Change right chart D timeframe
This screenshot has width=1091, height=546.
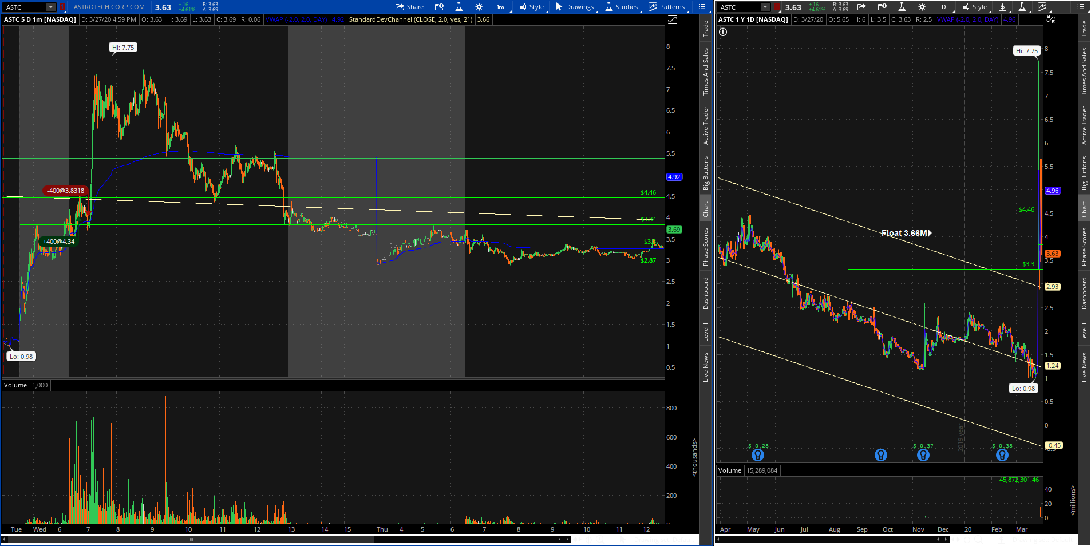(943, 7)
